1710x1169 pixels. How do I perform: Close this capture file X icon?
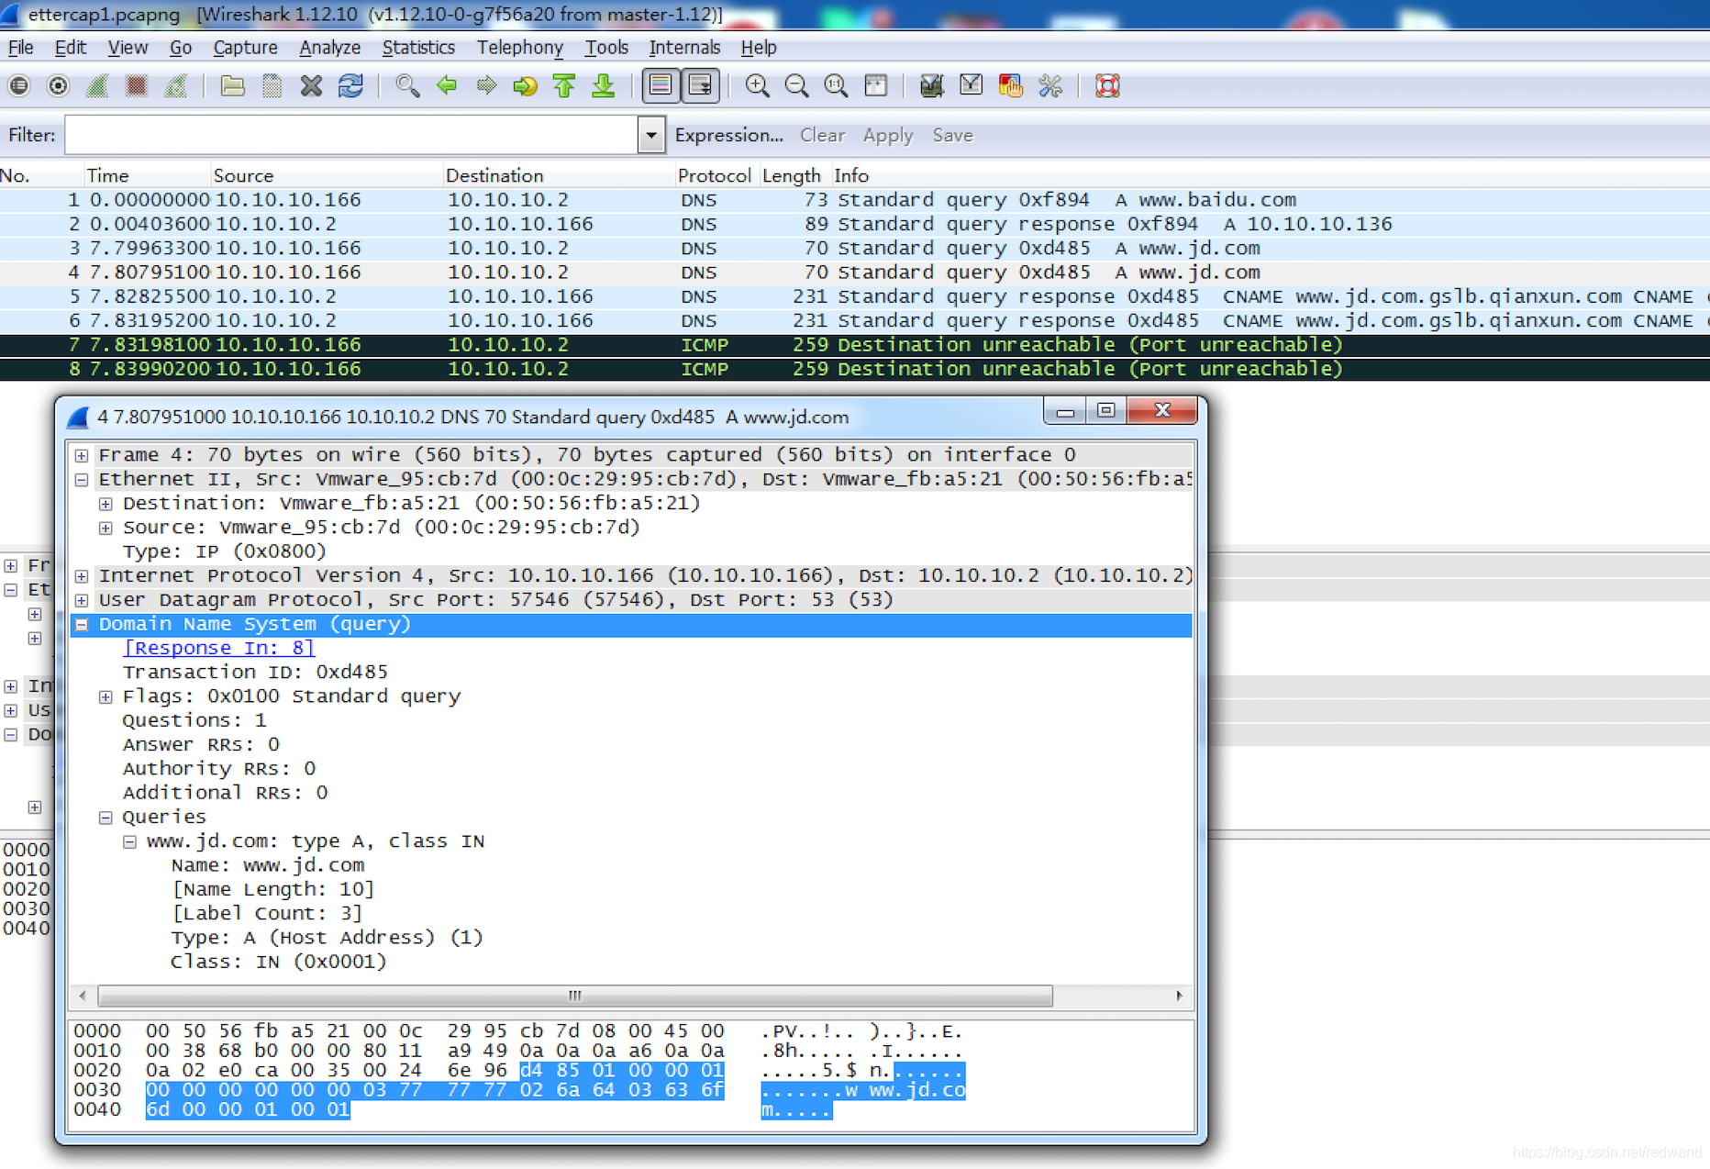(x=312, y=86)
